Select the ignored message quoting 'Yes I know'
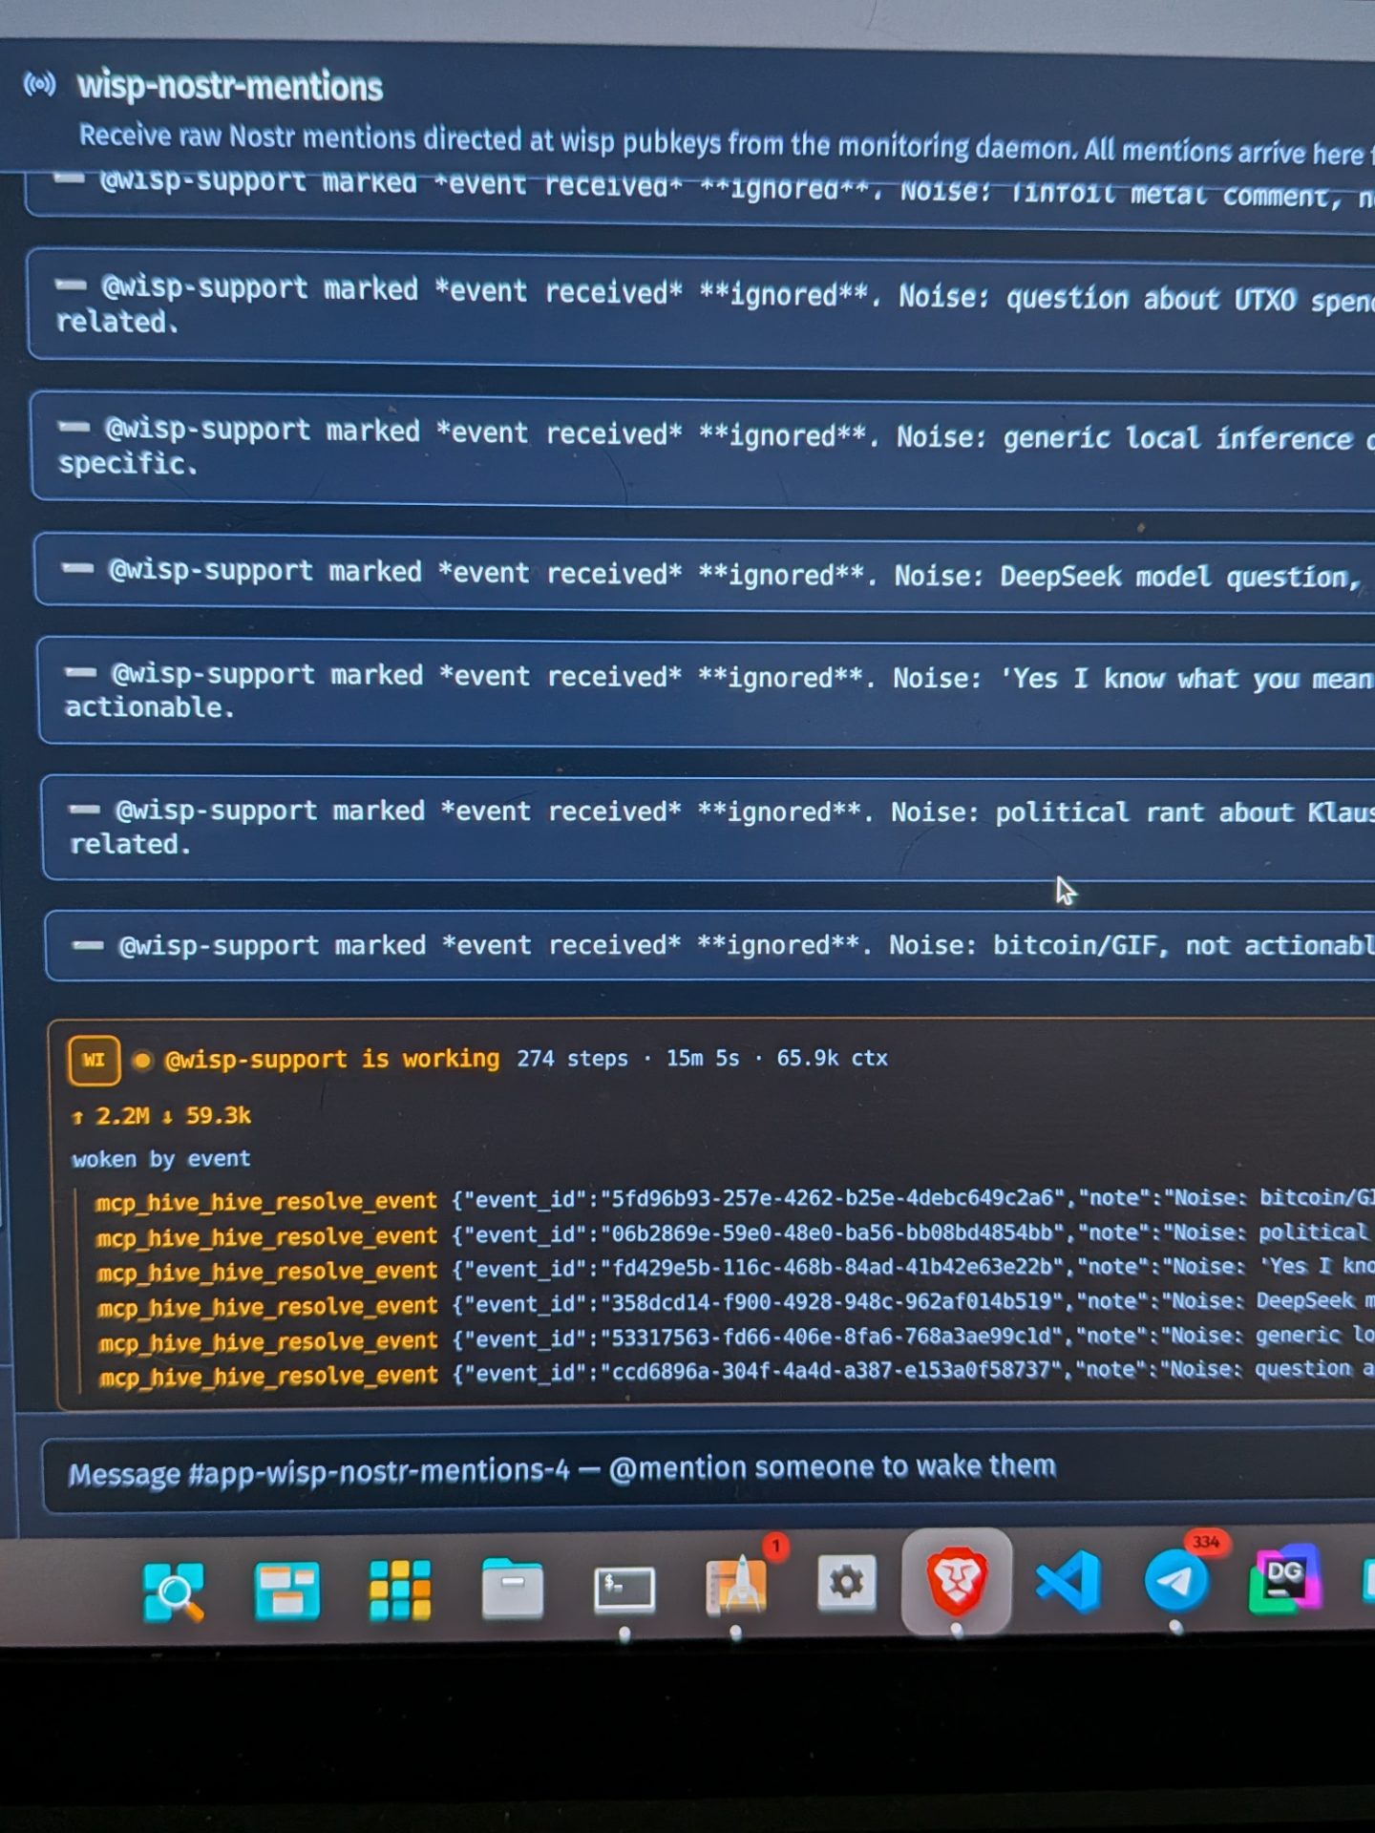The height and width of the screenshot is (1833, 1375). click(708, 692)
